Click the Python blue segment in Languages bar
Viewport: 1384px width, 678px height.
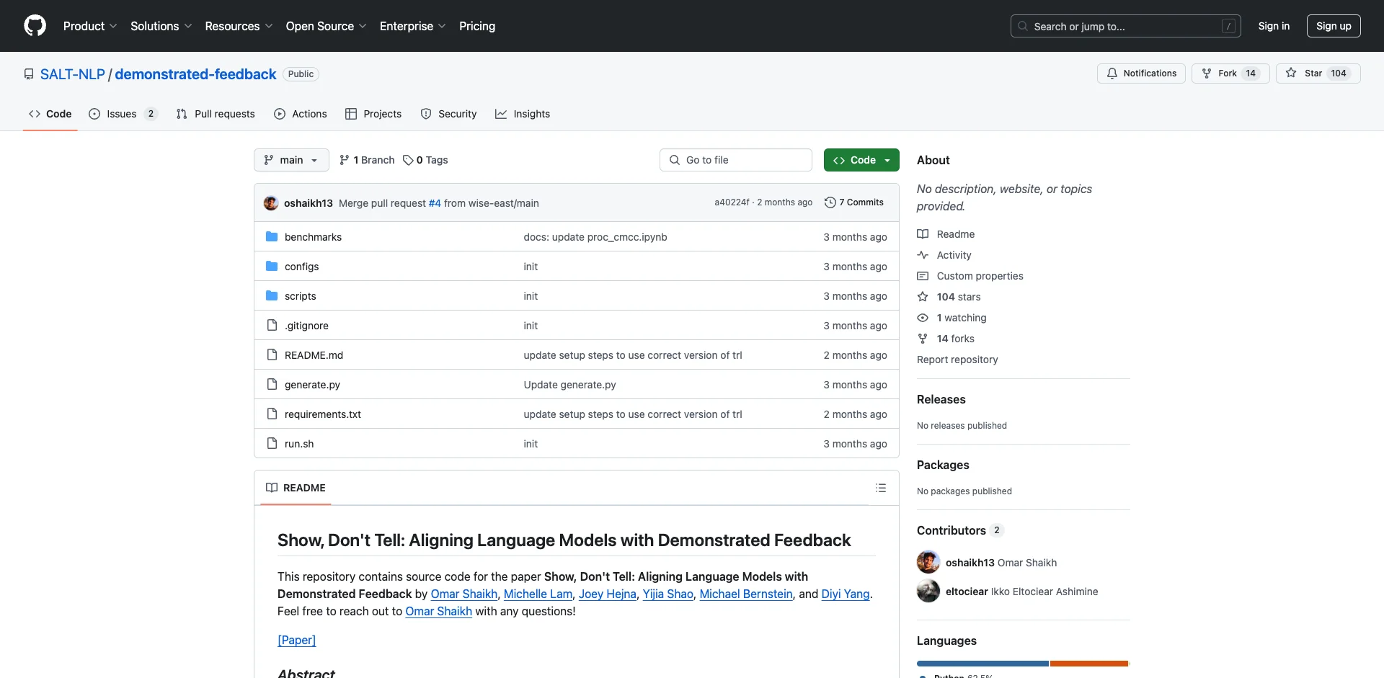pyautogui.click(x=982, y=664)
